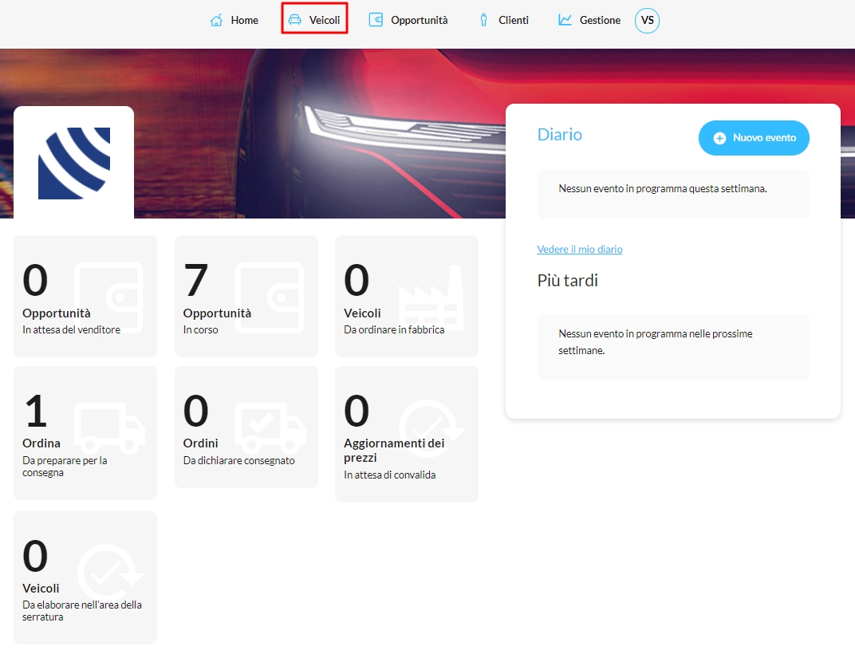Open the Veicoli menu item

pos(314,20)
